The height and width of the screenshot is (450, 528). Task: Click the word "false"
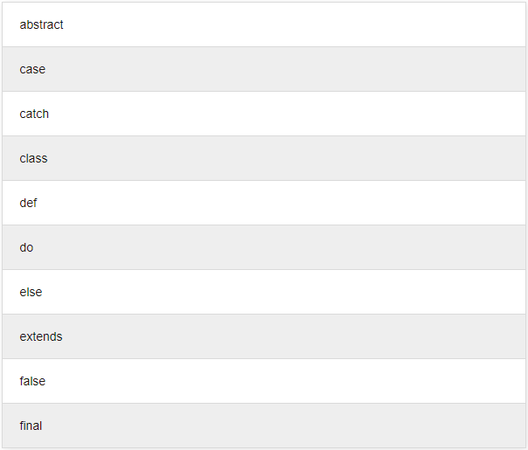(32, 381)
